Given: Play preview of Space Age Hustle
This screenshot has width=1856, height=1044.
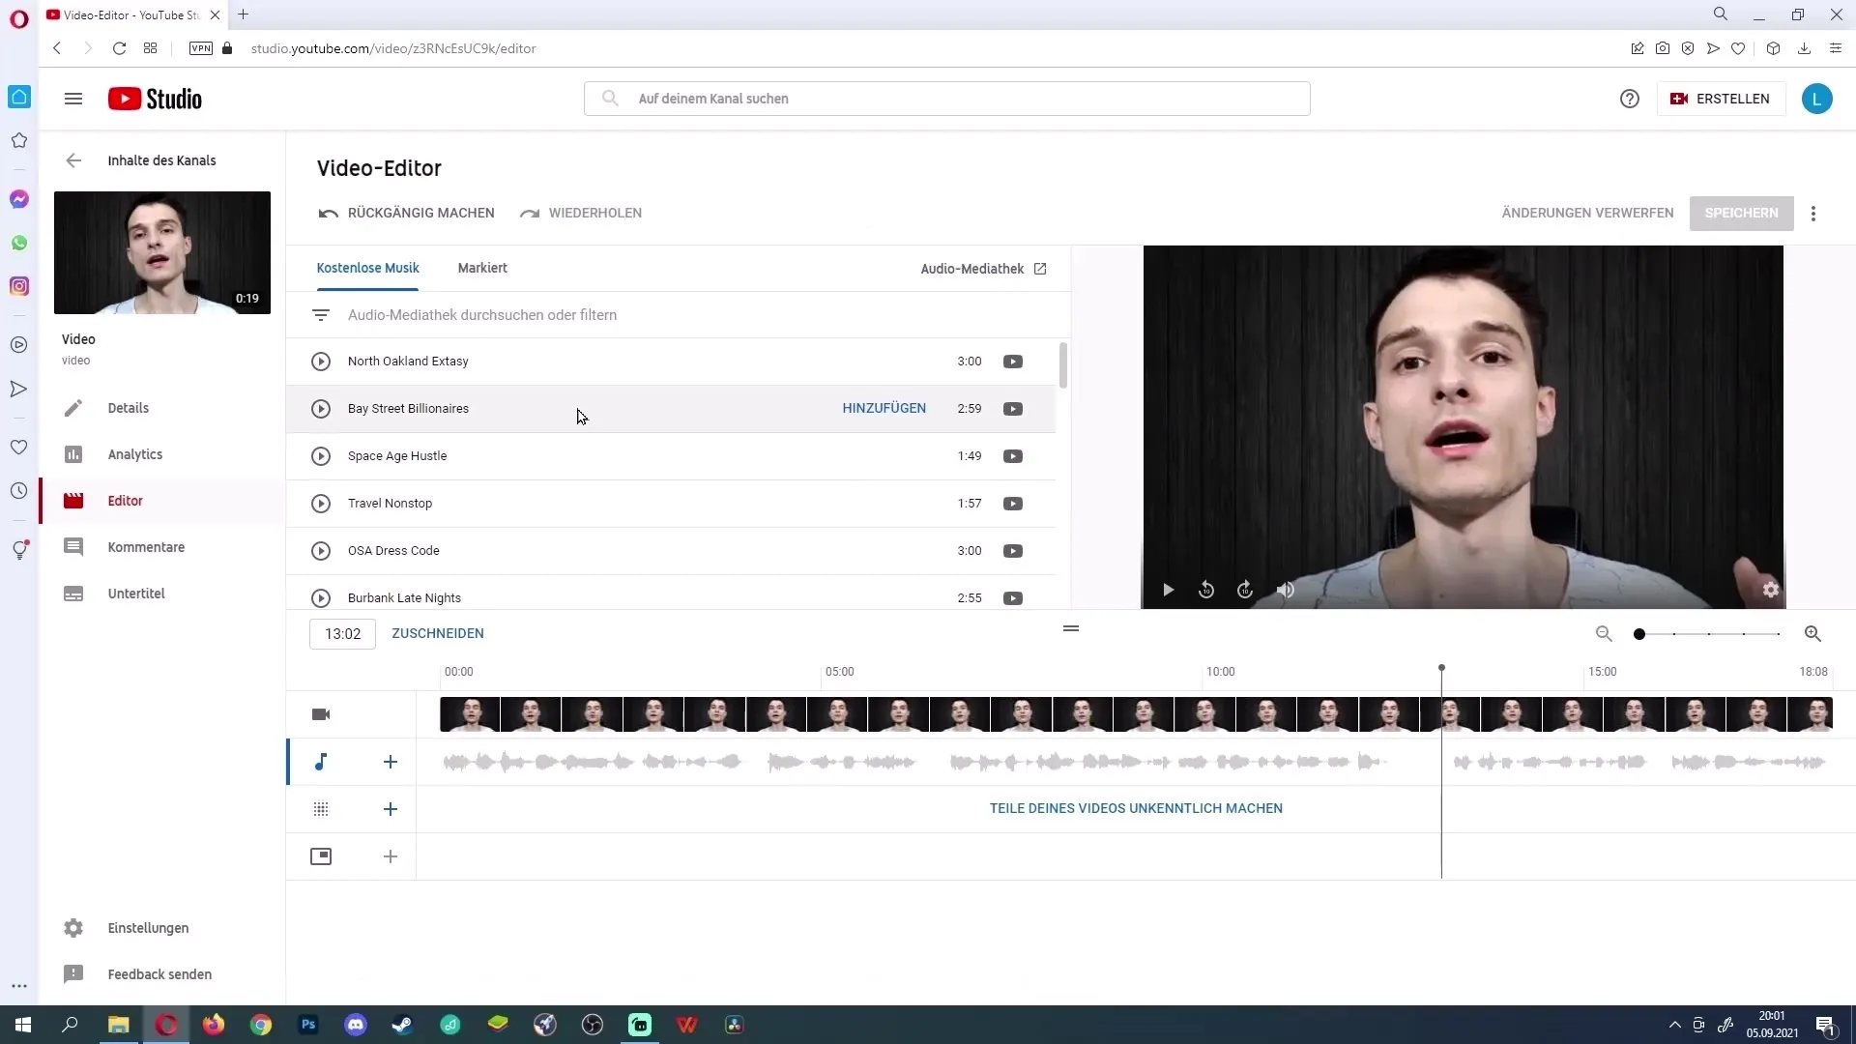Looking at the screenshot, I should tap(321, 456).
